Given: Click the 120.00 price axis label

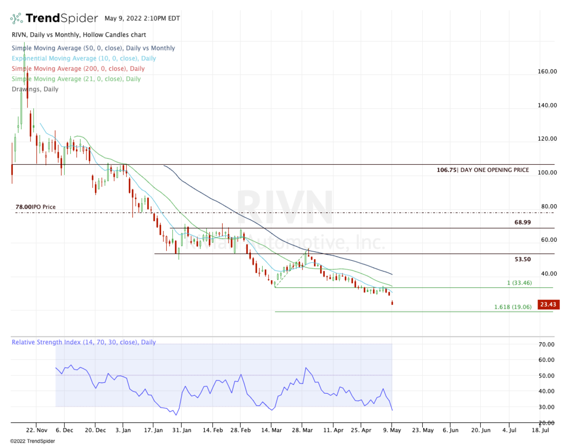Looking at the screenshot, I should point(548,139).
